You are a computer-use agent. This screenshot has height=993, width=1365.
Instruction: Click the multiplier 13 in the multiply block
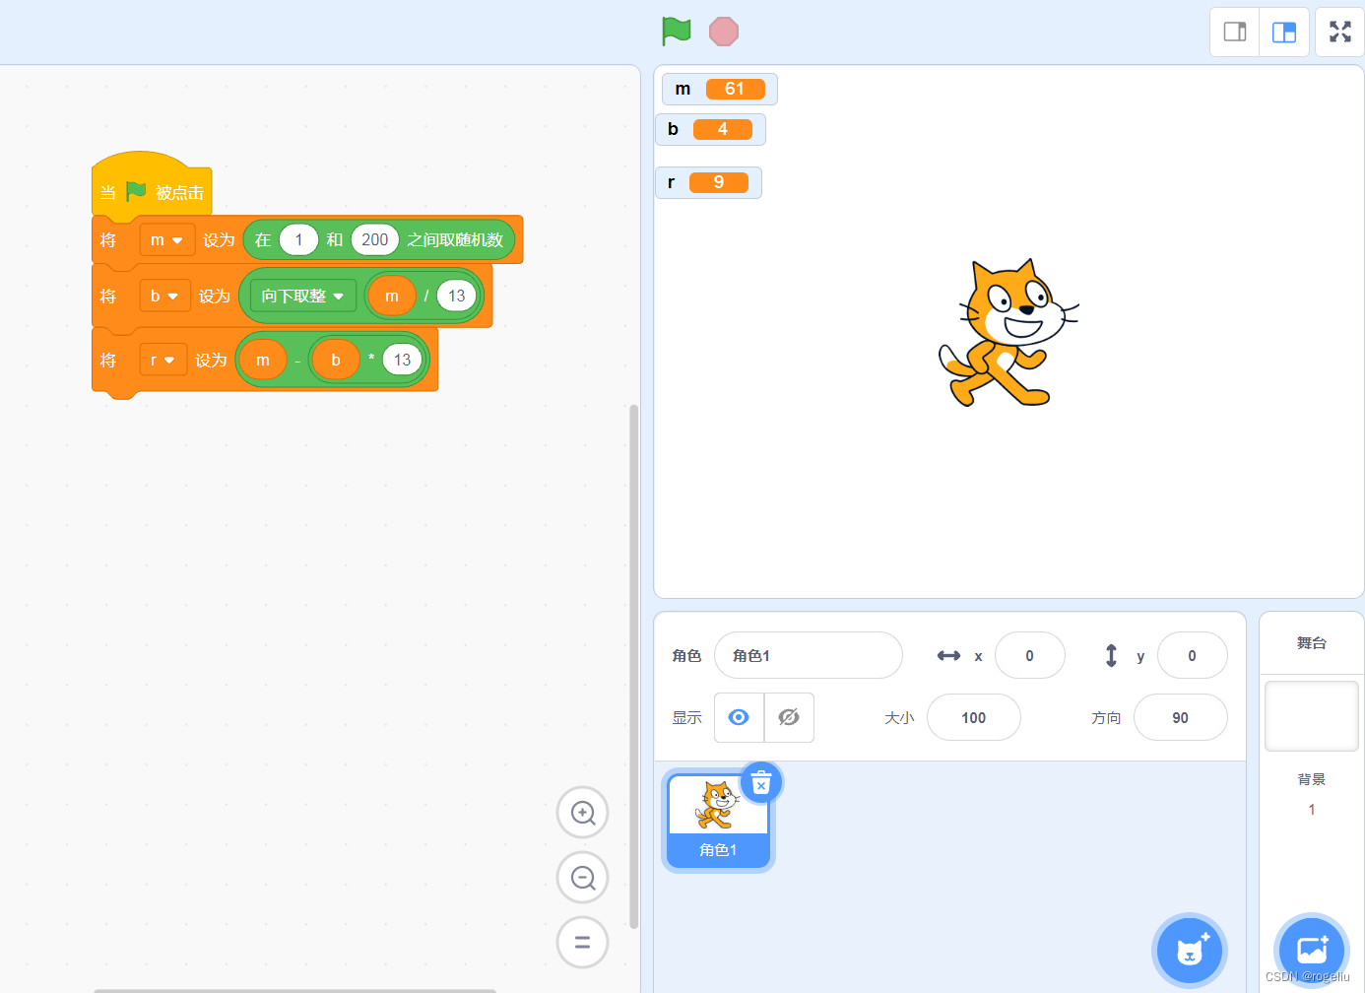[403, 360]
